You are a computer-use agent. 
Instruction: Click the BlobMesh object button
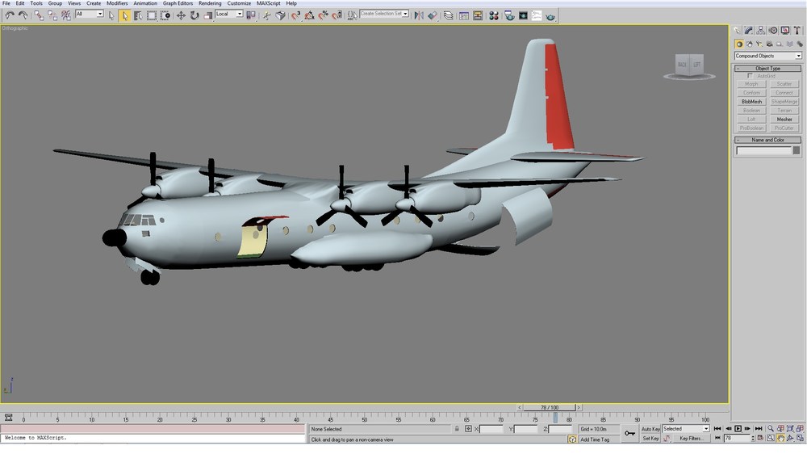pyautogui.click(x=751, y=102)
